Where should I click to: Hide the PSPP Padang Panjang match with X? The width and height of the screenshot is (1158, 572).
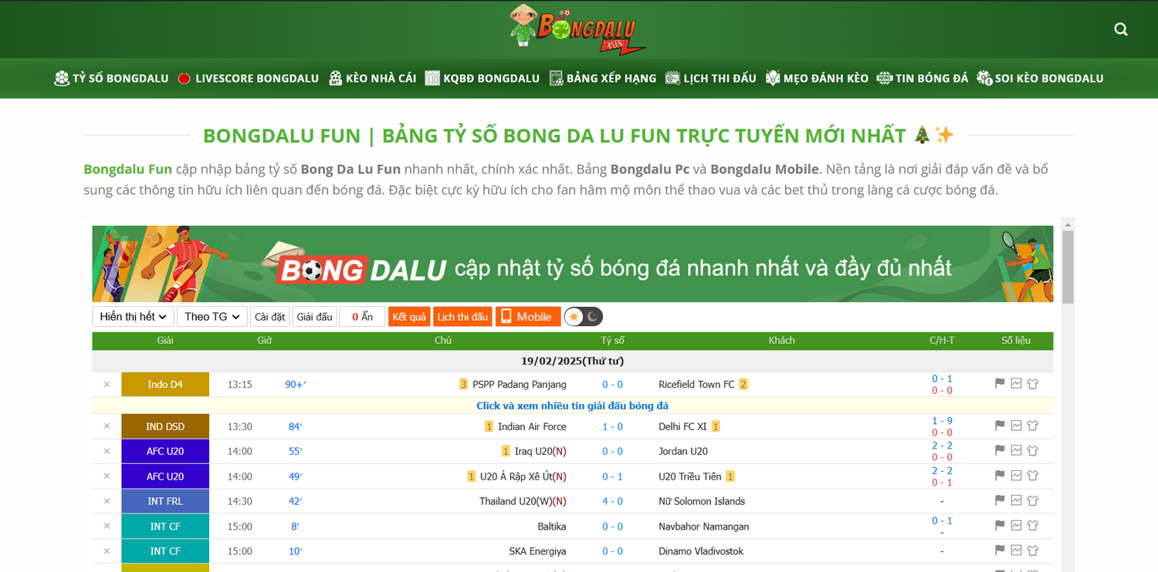[x=107, y=385]
